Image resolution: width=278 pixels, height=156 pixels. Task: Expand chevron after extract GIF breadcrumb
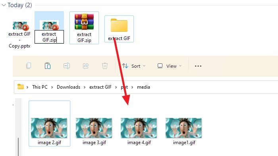[x=116, y=87]
